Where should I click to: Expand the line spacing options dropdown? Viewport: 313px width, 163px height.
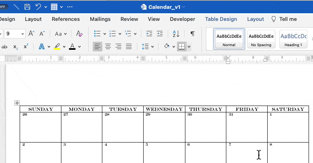point(152,47)
